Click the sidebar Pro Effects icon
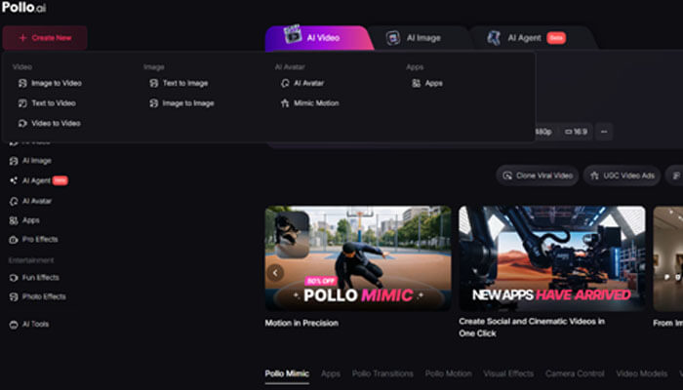 [x=14, y=240]
